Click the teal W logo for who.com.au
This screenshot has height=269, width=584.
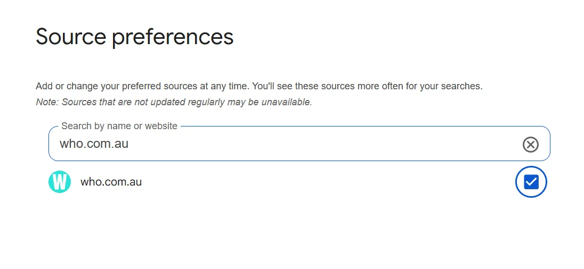(60, 182)
